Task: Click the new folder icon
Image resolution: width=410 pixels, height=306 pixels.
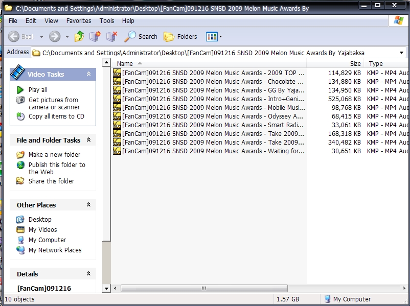Action: pos(20,154)
